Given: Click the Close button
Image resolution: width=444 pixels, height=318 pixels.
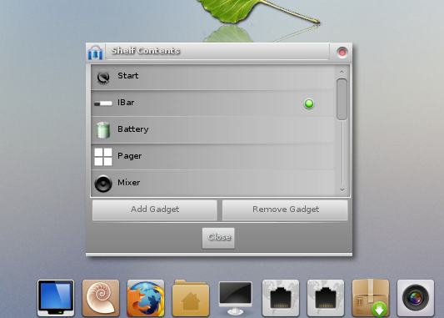Looking at the screenshot, I should pos(218,238).
